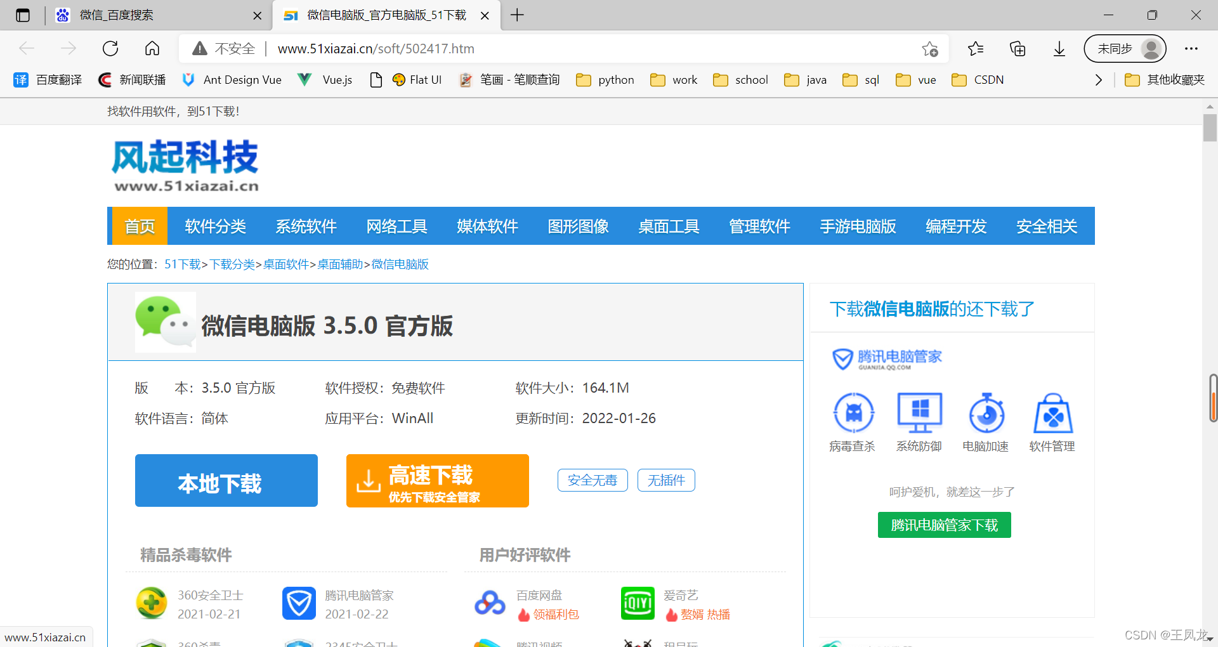Click the 360安全卫士 icon
This screenshot has width=1218, height=647.
click(x=152, y=603)
